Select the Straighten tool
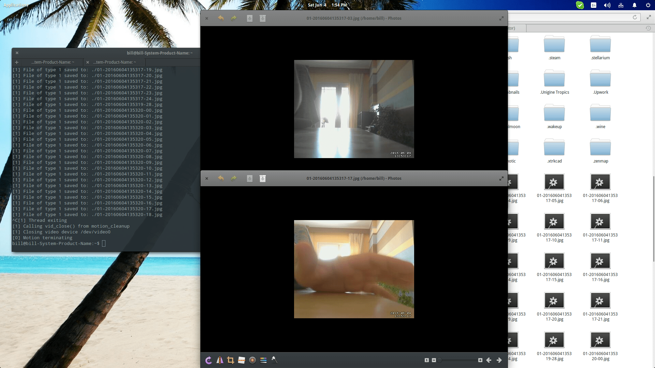Screen dimensions: 655x368 point(242,360)
